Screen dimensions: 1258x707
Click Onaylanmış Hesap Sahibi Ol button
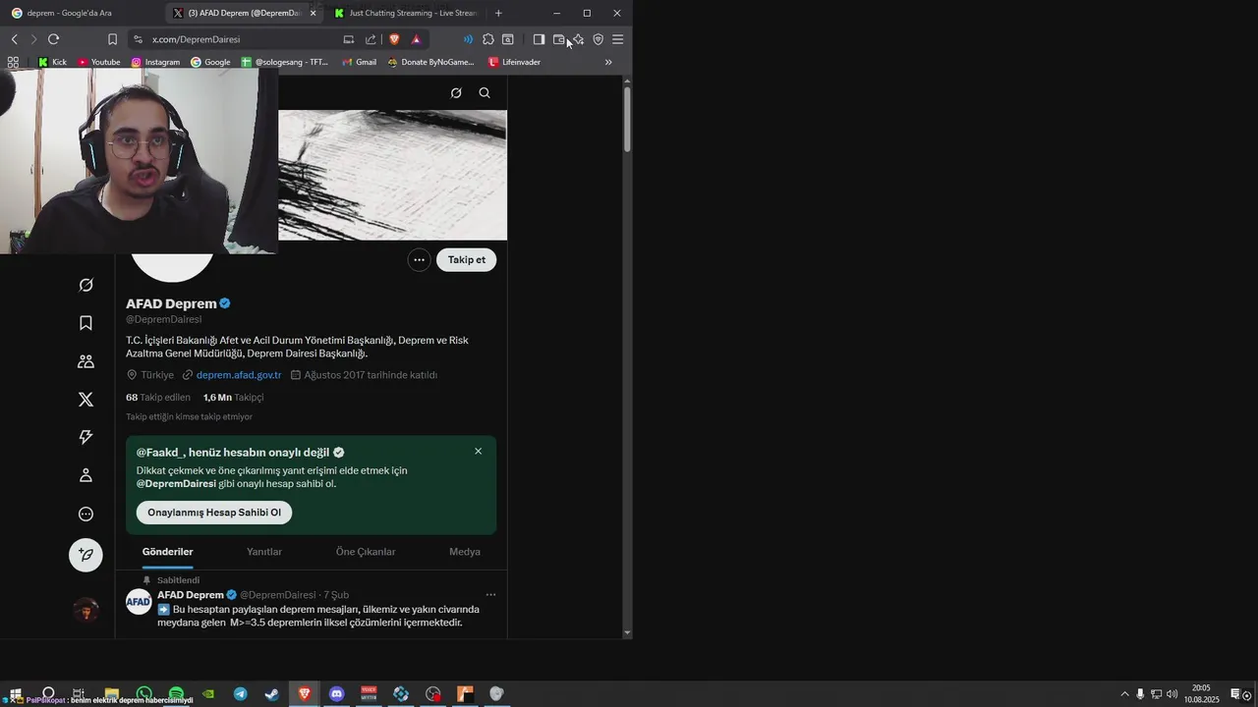[x=214, y=513]
